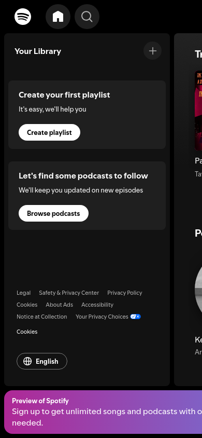The height and width of the screenshot is (438, 202).
Task: Open the Legal link
Action: (x=24, y=293)
